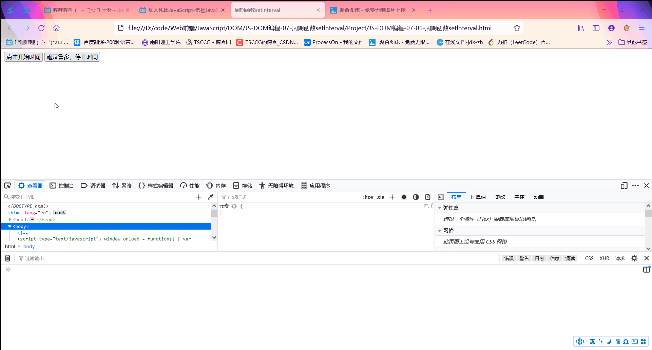Toggle the :hov pseudo-class panel

(x=368, y=197)
